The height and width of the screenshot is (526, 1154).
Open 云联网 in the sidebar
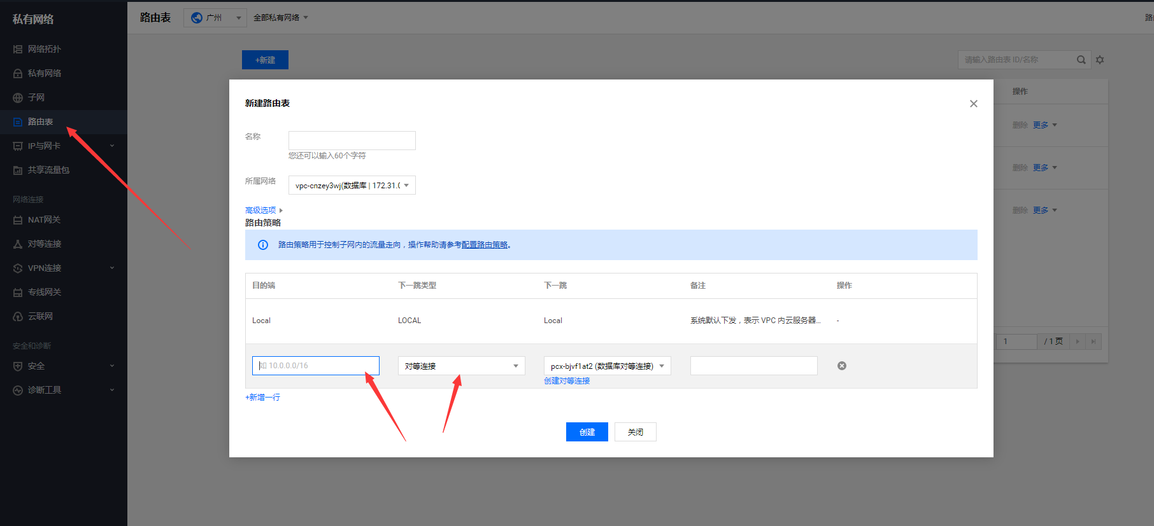tap(40, 316)
